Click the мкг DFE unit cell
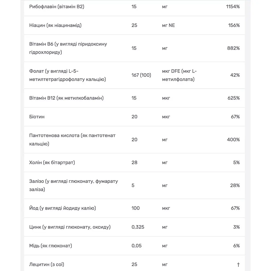 point(179,75)
